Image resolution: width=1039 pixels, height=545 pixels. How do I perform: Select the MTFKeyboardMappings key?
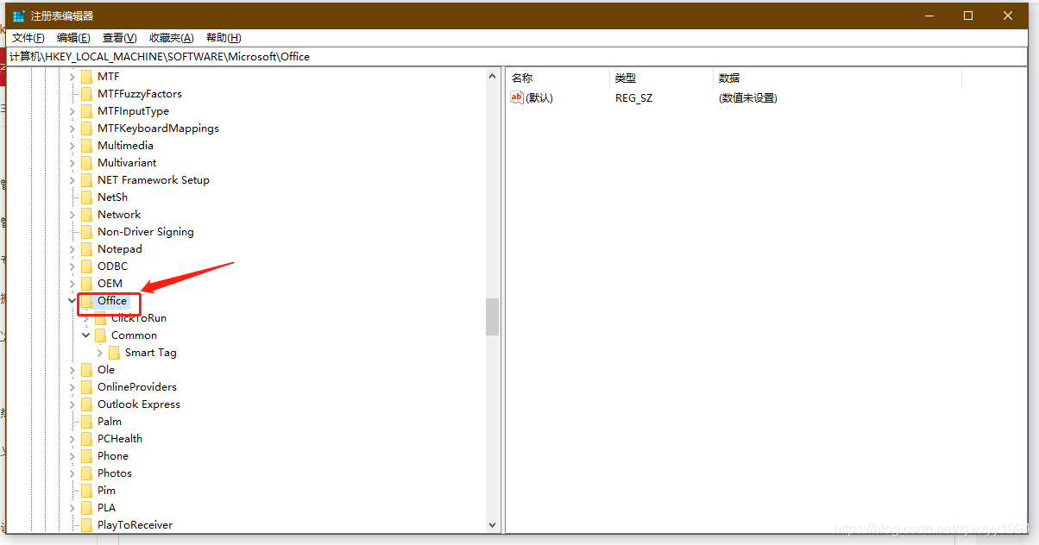point(158,128)
